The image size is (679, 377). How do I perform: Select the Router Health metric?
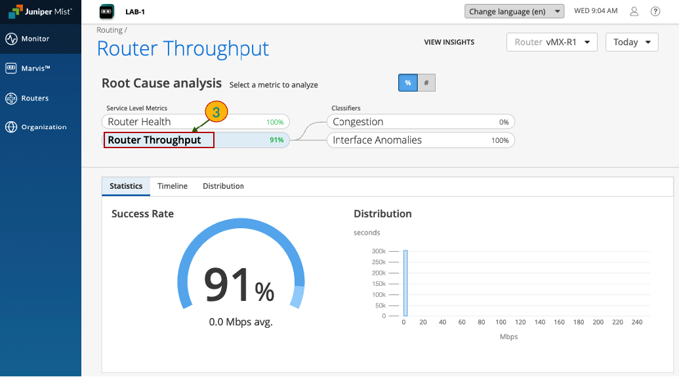195,122
